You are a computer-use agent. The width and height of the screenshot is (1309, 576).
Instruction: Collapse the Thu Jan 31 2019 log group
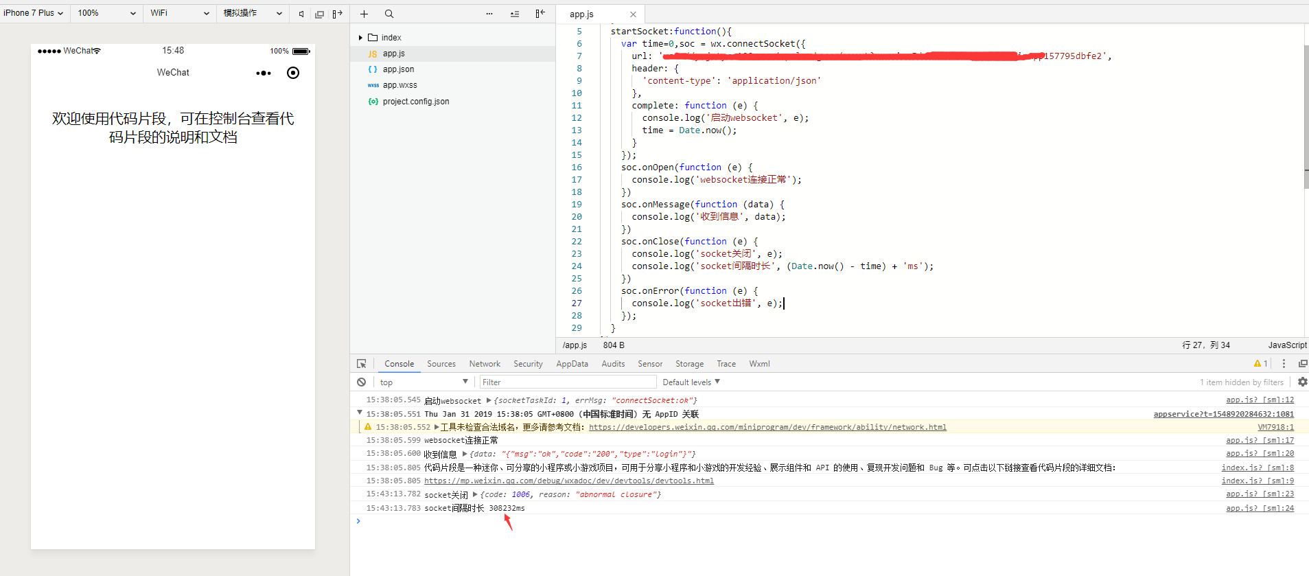pos(359,413)
